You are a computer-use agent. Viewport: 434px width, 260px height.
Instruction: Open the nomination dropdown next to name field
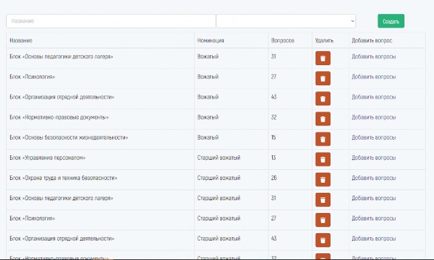286,21
